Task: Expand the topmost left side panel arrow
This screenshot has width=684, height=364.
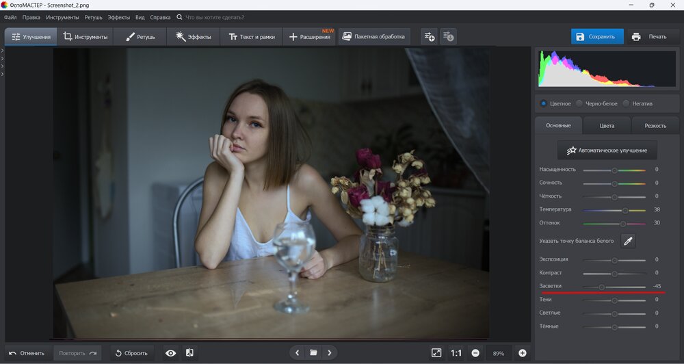Action: tap(2, 51)
